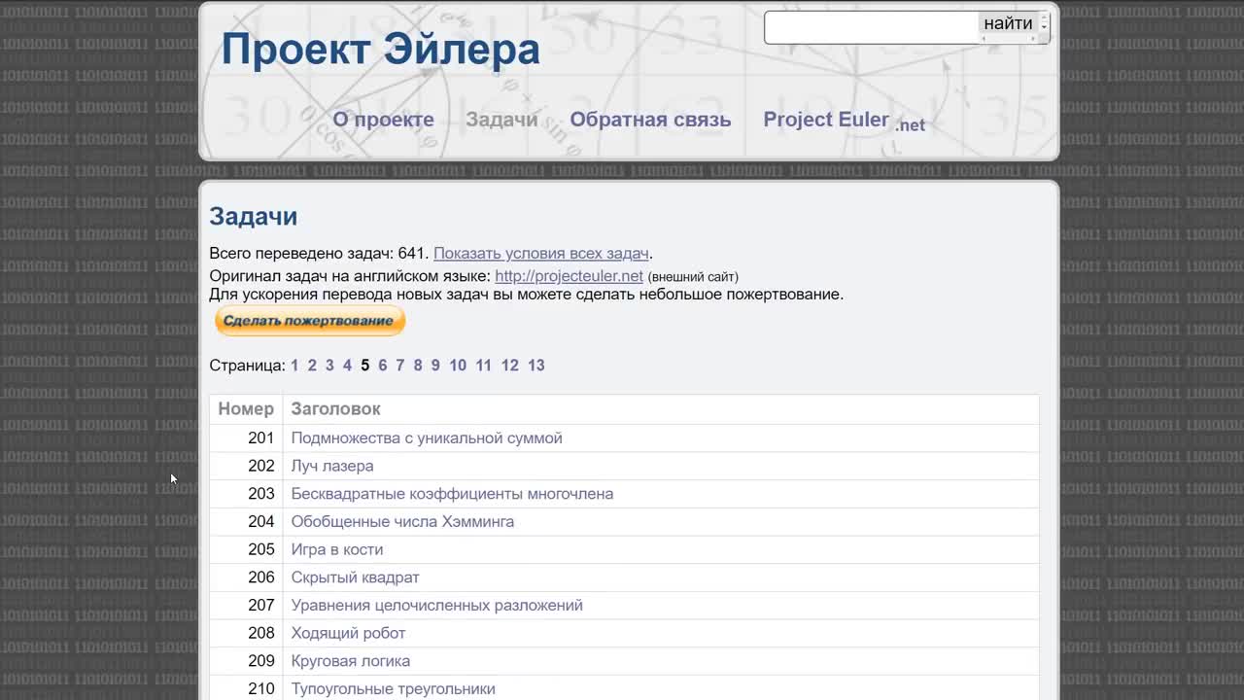The width and height of the screenshot is (1244, 700).
Task: Go to page 9
Action: pos(435,366)
